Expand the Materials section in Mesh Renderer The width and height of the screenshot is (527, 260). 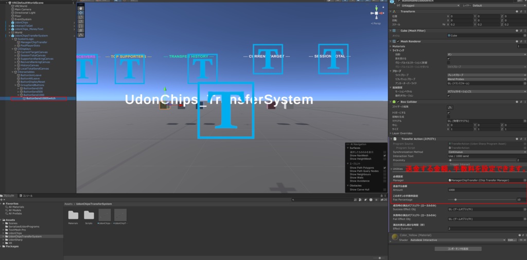(391, 46)
